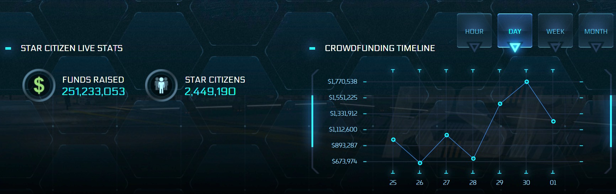Screen dimensions: 616x194
Task: Select the chart point for day 27
Action: (x=447, y=135)
